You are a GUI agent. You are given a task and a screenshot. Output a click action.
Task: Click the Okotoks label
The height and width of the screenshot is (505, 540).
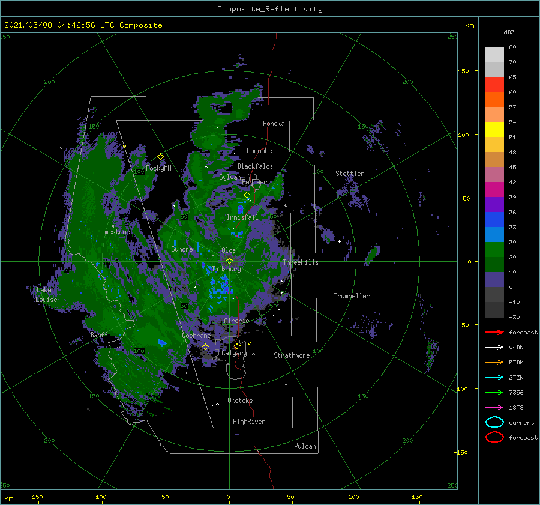coord(239,401)
